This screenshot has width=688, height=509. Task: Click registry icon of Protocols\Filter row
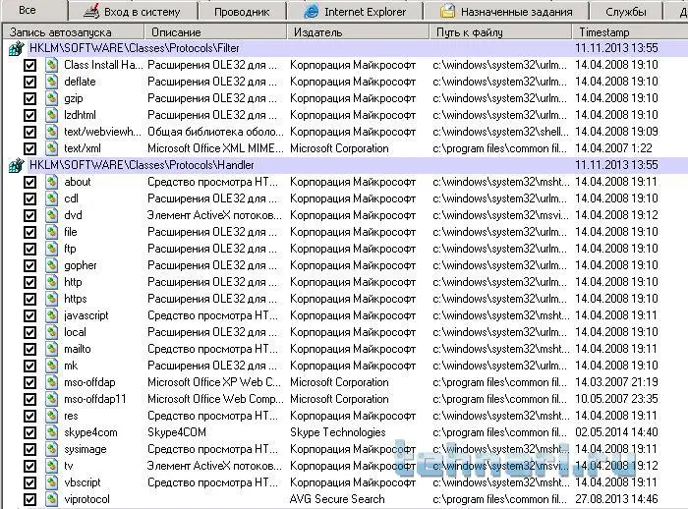[17, 48]
